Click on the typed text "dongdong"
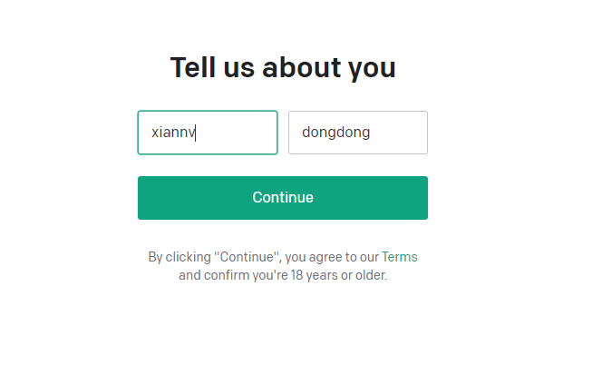The image size is (602, 375). click(x=335, y=133)
